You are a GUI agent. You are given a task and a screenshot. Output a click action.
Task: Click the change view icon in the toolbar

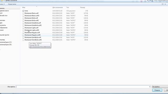[x=163, y=4]
